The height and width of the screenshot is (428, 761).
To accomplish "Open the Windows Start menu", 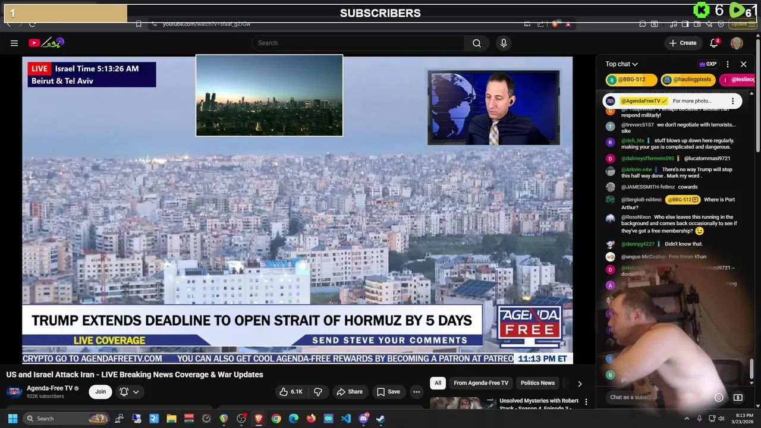I will tap(12, 418).
